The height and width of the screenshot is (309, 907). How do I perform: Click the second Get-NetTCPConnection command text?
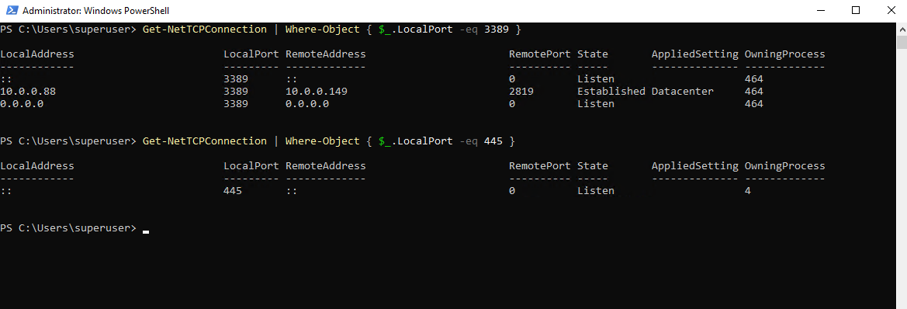(x=205, y=141)
